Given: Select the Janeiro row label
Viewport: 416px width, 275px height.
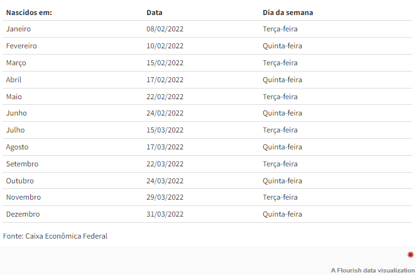Looking at the screenshot, I should 18,29.
